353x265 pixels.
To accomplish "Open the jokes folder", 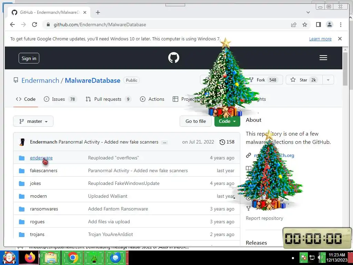I will [36, 184].
